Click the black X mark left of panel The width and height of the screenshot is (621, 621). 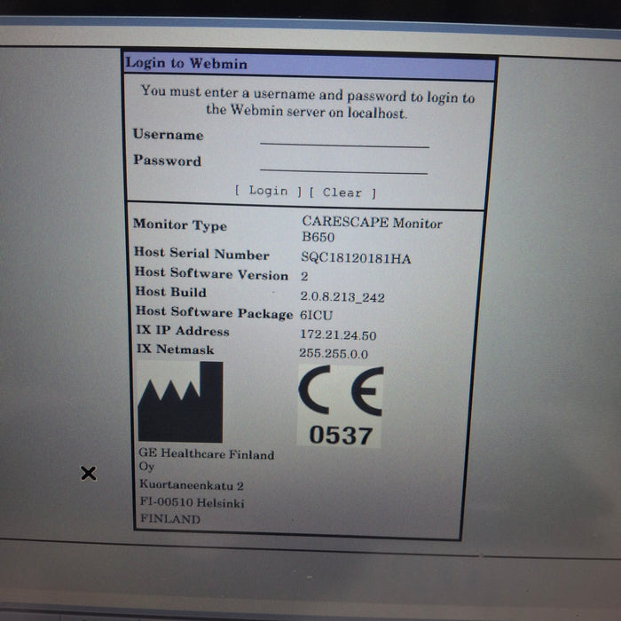(x=88, y=474)
